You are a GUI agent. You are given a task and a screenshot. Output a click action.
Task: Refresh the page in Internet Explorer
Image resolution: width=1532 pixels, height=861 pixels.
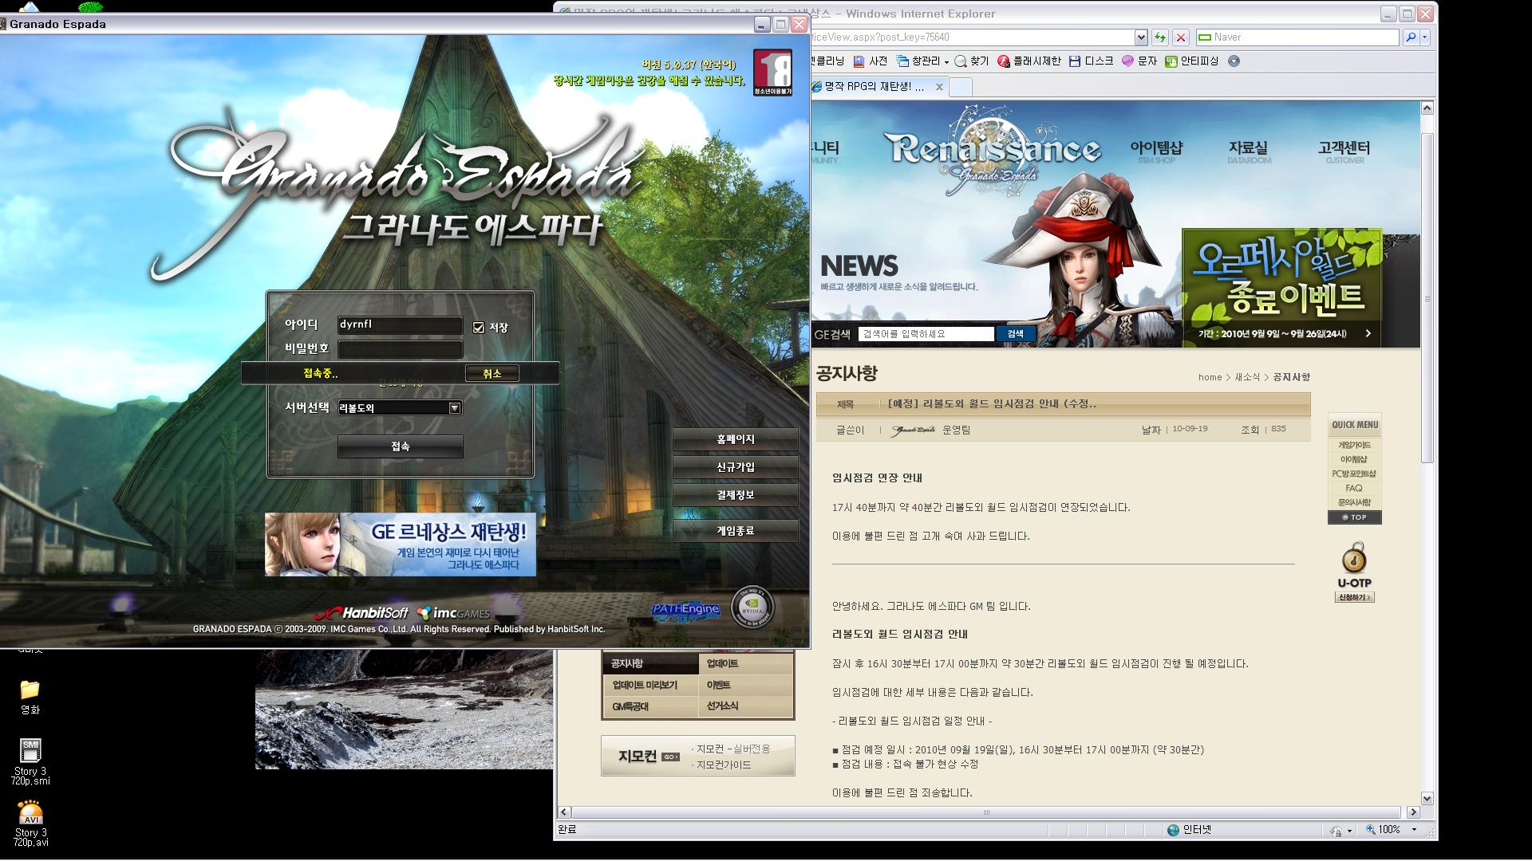tap(1159, 37)
